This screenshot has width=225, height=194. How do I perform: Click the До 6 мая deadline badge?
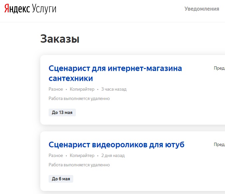[x=61, y=179]
